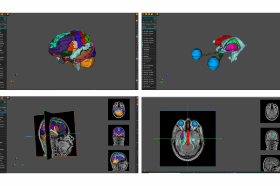Click the orange folder icon in the top-left panel toolbar
280x186 pixels.
tap(2, 14)
